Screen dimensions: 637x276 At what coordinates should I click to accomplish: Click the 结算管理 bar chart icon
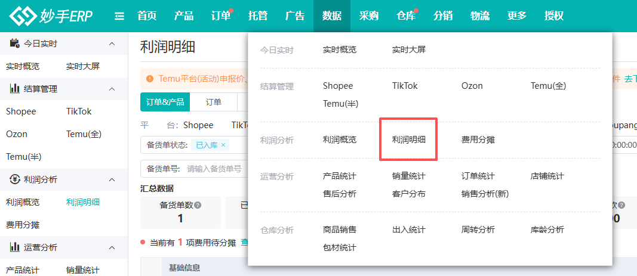14,89
